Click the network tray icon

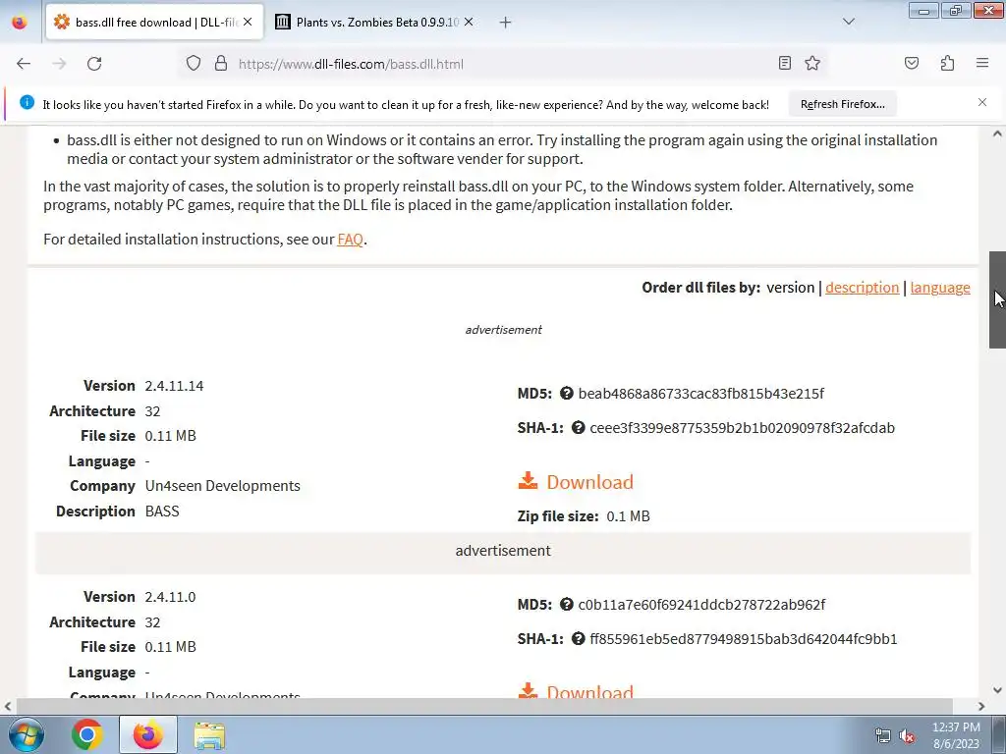(883, 736)
